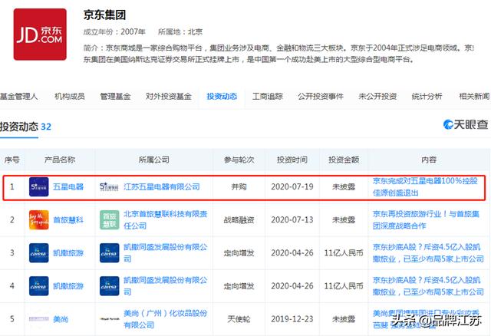Screen dimensions: 491x336
Task: Open the 未公开投资 tab
Action: 377,97
